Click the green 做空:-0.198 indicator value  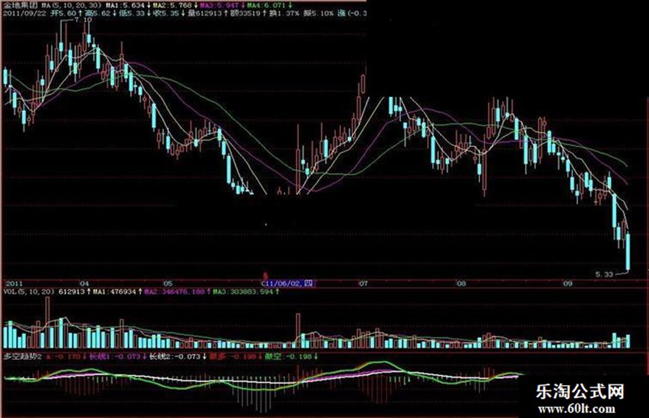pos(288,356)
